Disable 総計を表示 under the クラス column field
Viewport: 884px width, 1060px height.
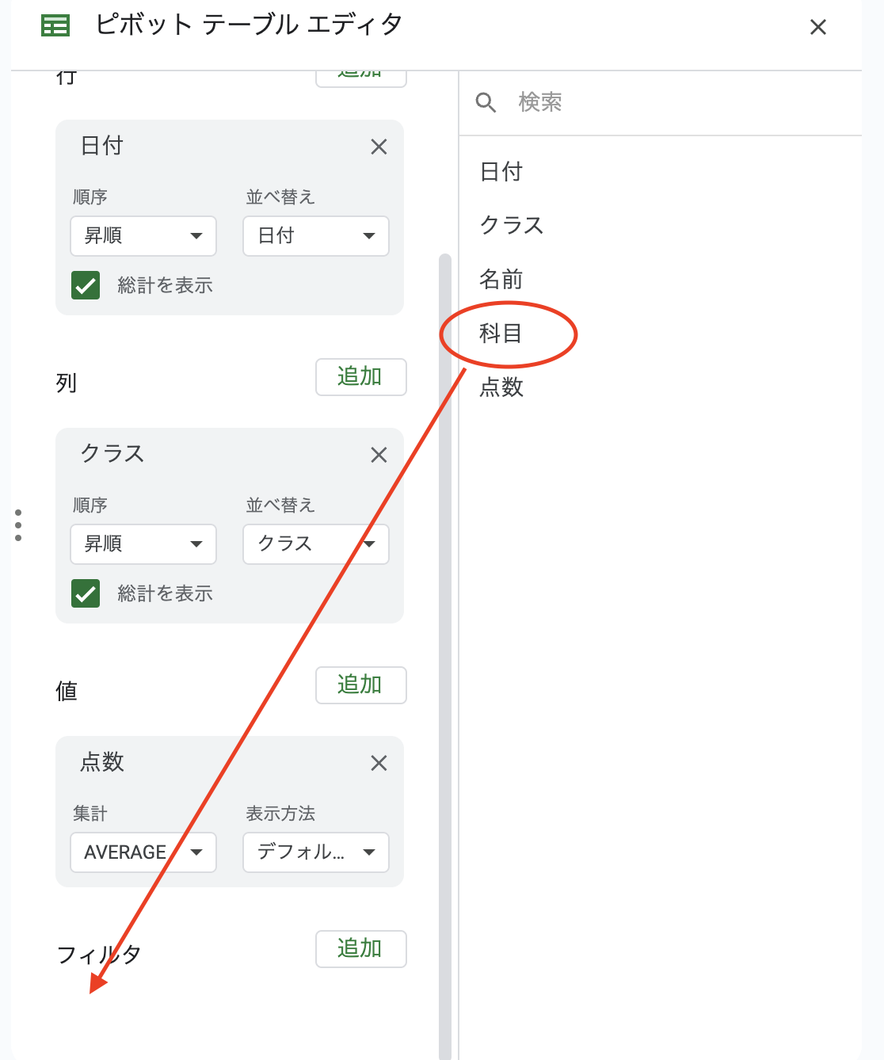pyautogui.click(x=86, y=593)
